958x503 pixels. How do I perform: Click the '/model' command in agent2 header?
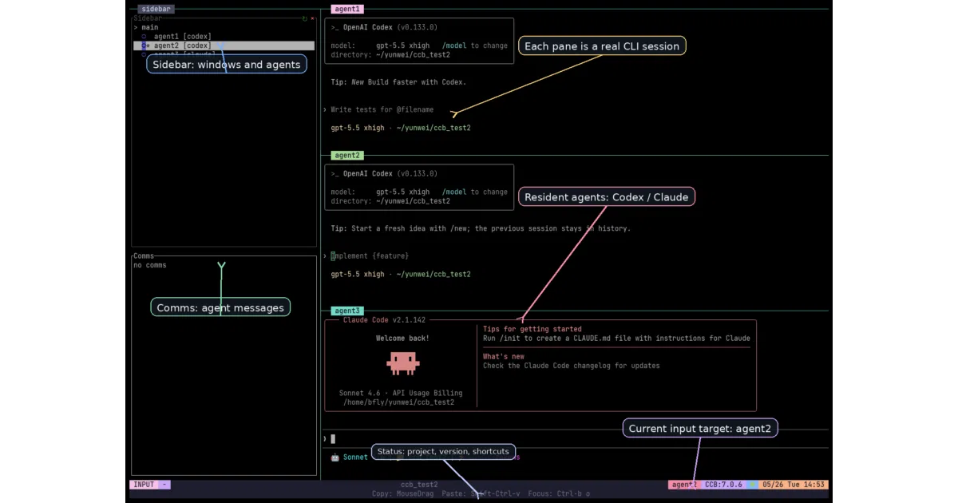(454, 192)
